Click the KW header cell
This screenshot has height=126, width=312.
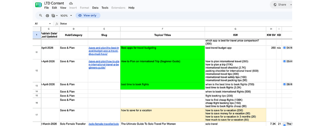(x=236, y=35)
